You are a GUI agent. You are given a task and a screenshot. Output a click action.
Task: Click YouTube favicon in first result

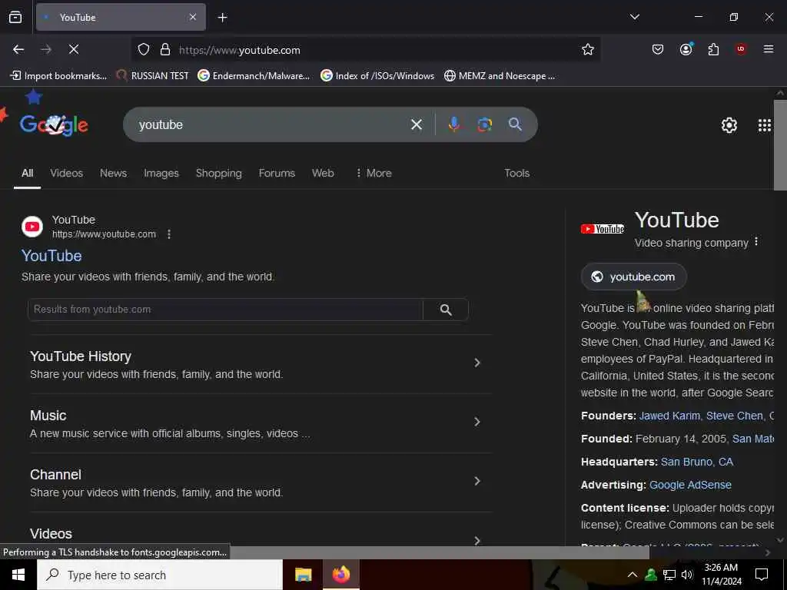click(32, 227)
